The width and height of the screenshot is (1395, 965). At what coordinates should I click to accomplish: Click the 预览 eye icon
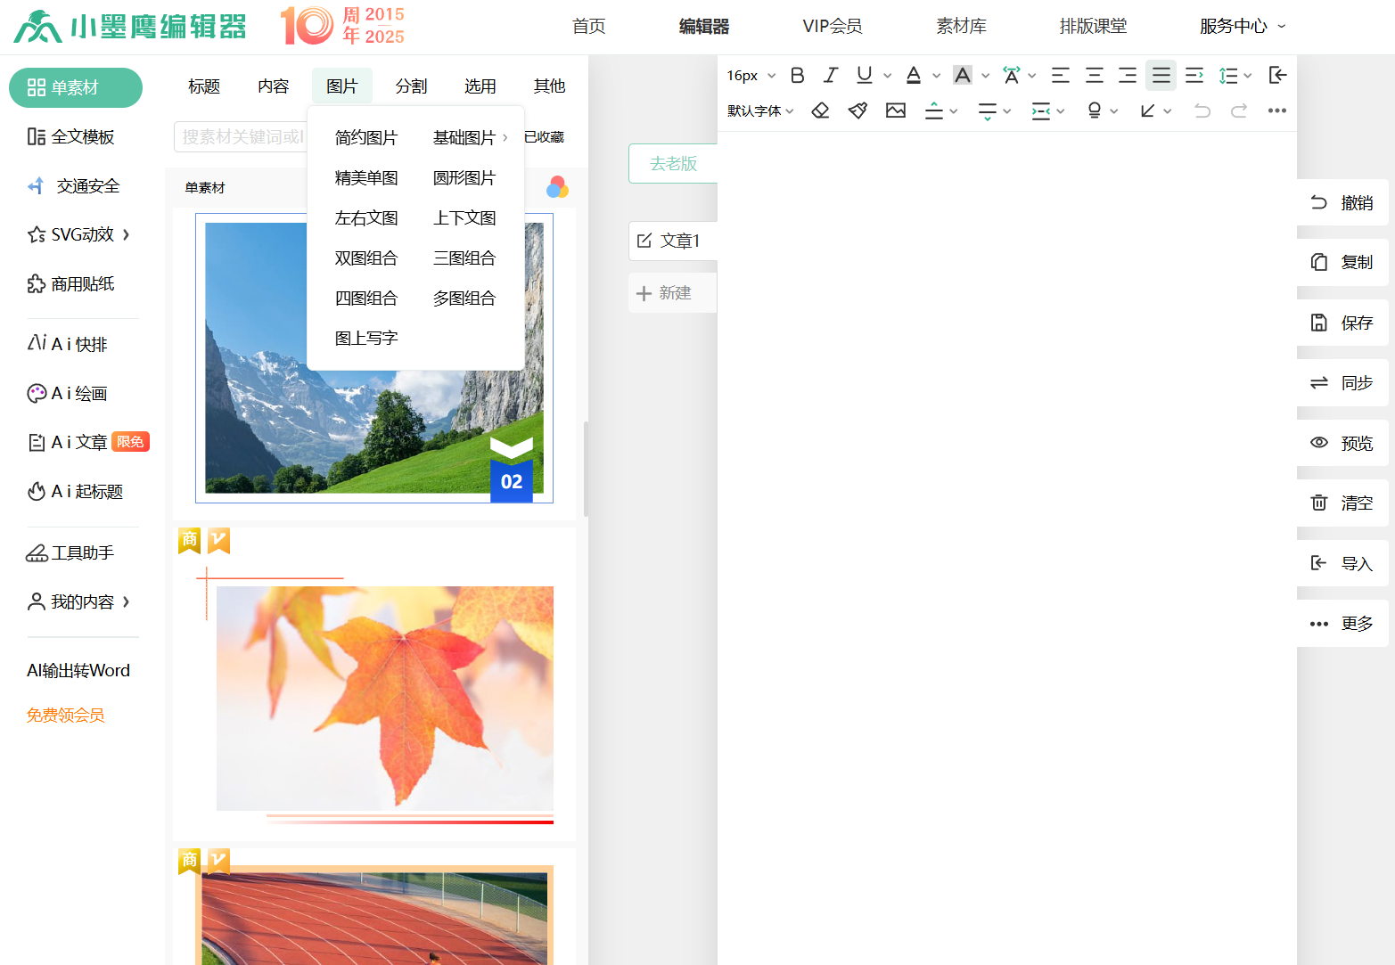click(1319, 443)
